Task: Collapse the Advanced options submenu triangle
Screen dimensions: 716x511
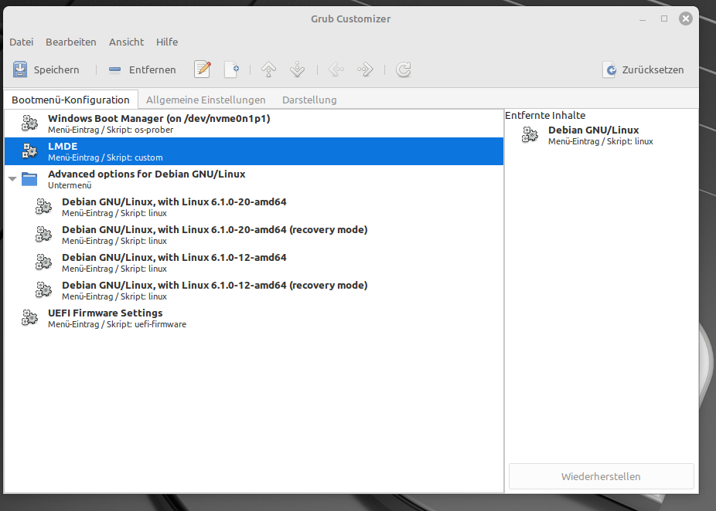Action: tap(12, 180)
